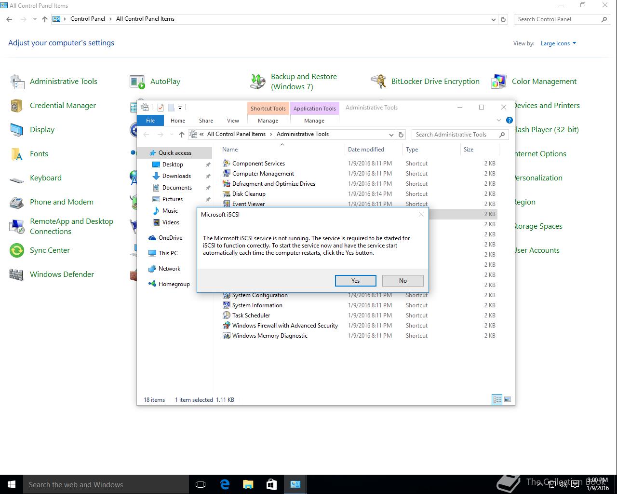Sort files by the Name column header
Viewport: 617px width, 494px height.
282,150
